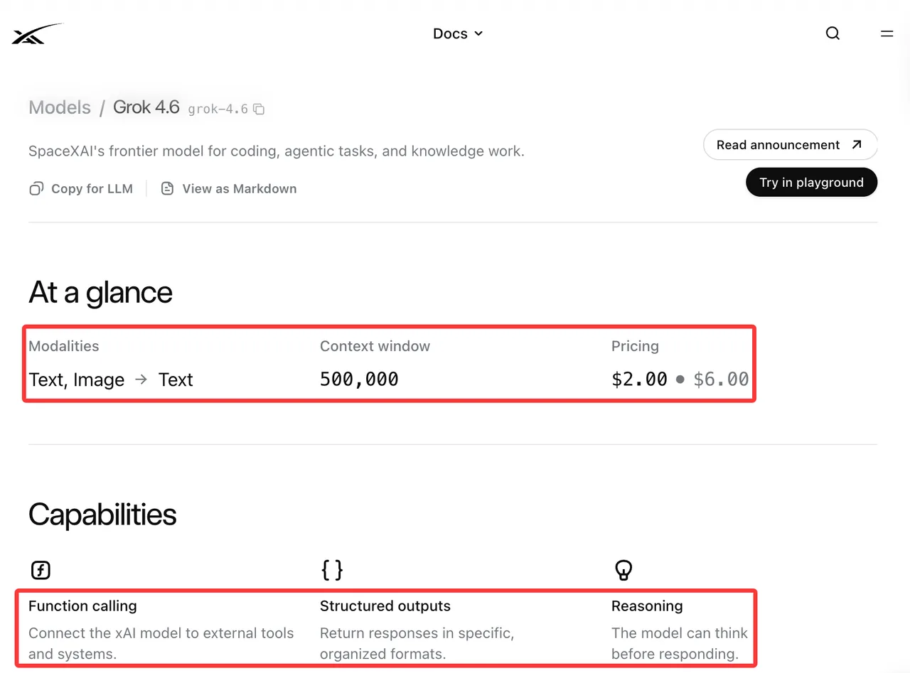
Task: Click the $6.00 output price
Action: click(x=721, y=379)
